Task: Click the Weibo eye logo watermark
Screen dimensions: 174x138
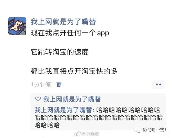Action: pos(78,134)
